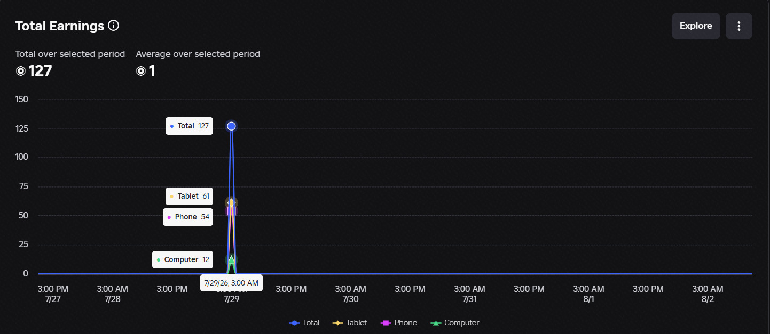This screenshot has width=770, height=334.
Task: Click the Robux icon next to 127
Action: click(21, 71)
